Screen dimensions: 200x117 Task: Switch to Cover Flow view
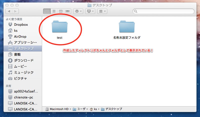coord(68,11)
